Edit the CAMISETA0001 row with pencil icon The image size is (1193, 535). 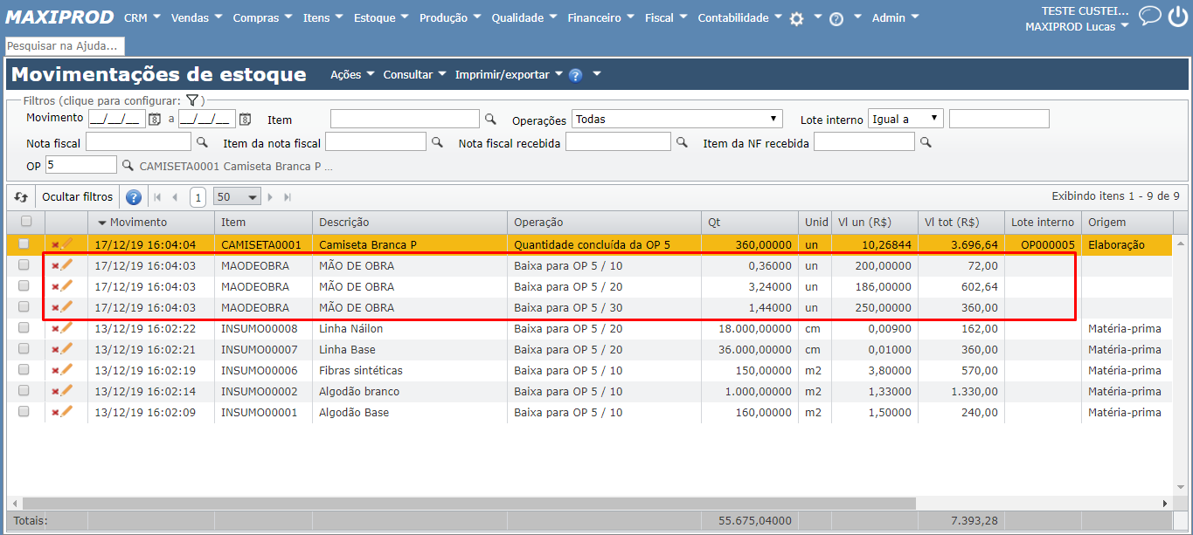[67, 244]
